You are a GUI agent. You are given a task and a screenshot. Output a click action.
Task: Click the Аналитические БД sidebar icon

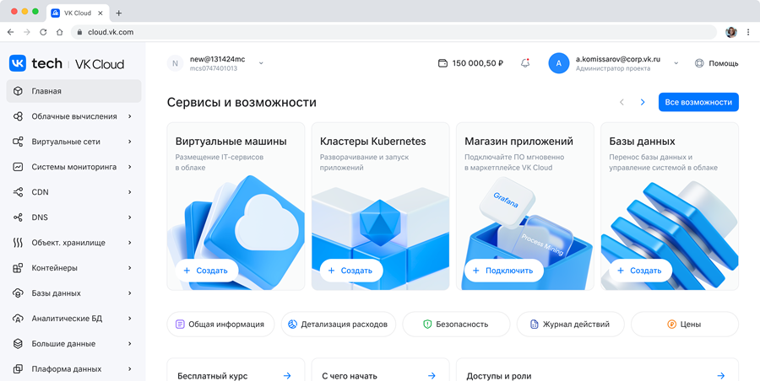(x=18, y=319)
